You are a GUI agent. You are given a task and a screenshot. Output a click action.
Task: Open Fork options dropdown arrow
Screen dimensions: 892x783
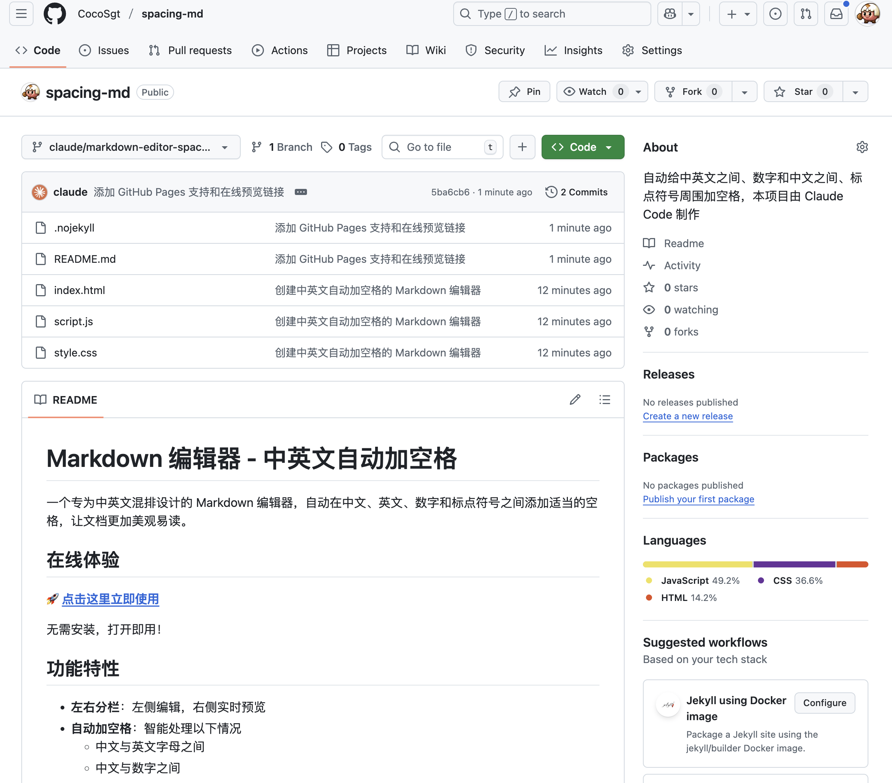click(744, 92)
